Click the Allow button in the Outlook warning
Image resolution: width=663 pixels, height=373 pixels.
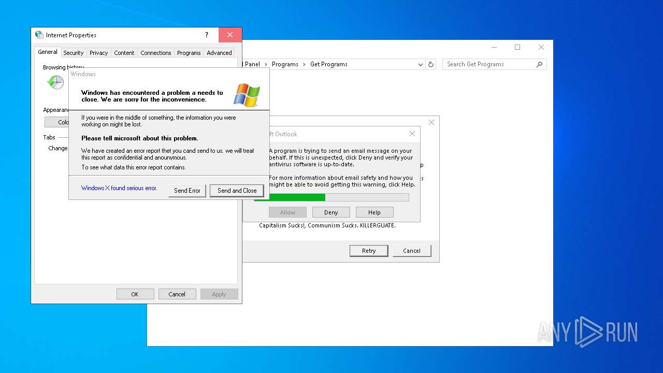[287, 212]
